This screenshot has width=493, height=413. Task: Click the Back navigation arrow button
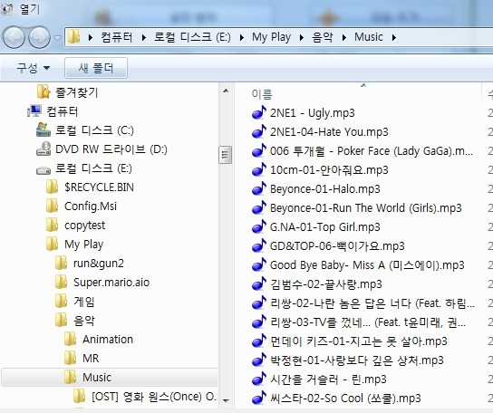pyautogui.click(x=14, y=37)
